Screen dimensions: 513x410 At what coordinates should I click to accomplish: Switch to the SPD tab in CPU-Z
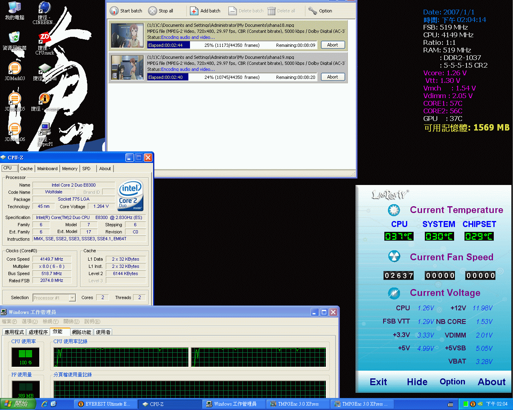pos(86,169)
